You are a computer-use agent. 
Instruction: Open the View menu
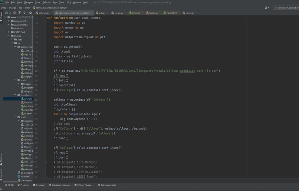tap(19, 3)
